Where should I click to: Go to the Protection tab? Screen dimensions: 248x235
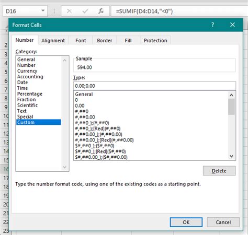155,41
